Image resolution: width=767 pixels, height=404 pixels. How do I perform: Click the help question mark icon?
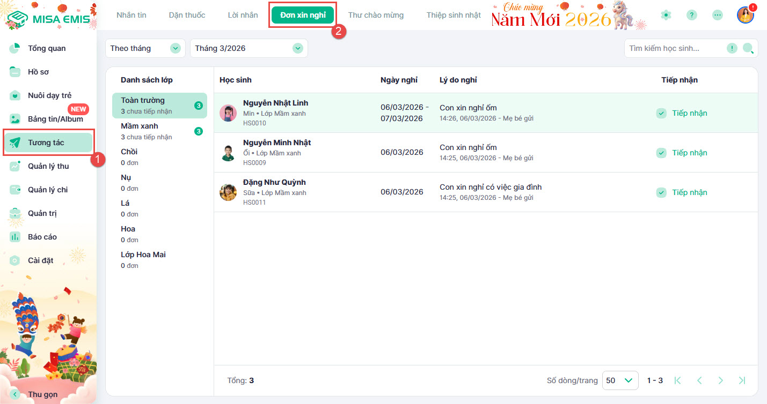tap(692, 15)
